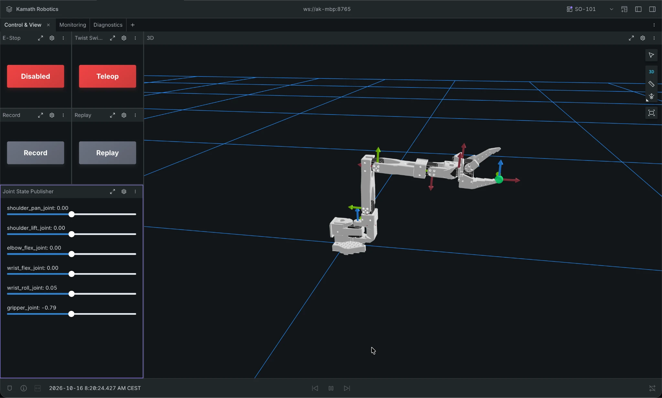Click the shield icon in the status bar
Image resolution: width=662 pixels, height=398 pixels.
[10, 388]
